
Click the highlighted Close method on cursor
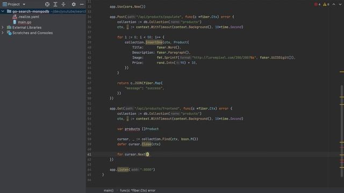point(146,144)
